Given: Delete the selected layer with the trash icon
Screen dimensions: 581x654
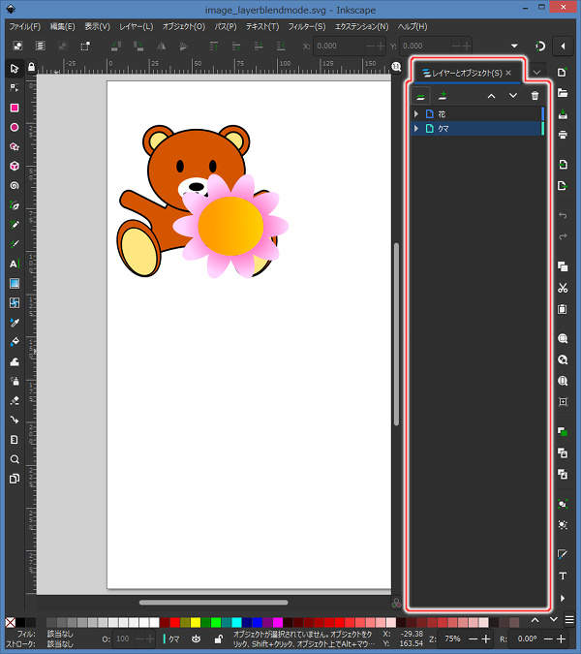Looking at the screenshot, I should (535, 95).
